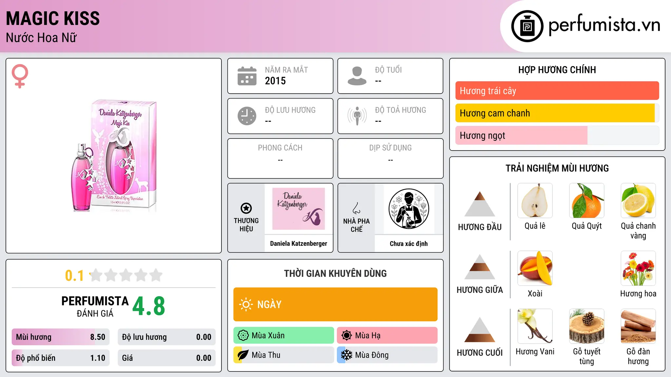
Task: Click the Nước Hoa Nữ subtitle
Action: pyautogui.click(x=41, y=38)
